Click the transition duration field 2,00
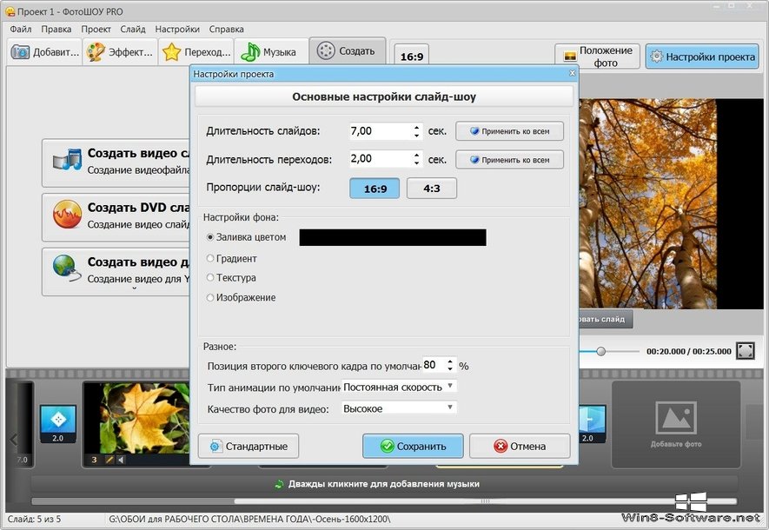This screenshot has width=769, height=530. [x=380, y=159]
